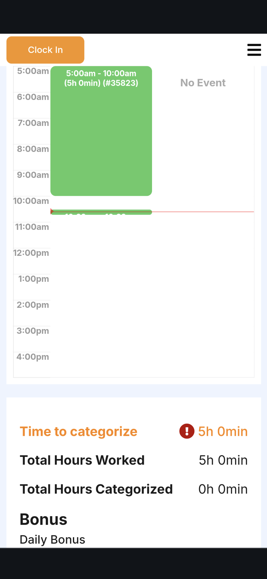267x579 pixels.
Task: Click the 4:00pm time slot label
Action: (x=33, y=357)
